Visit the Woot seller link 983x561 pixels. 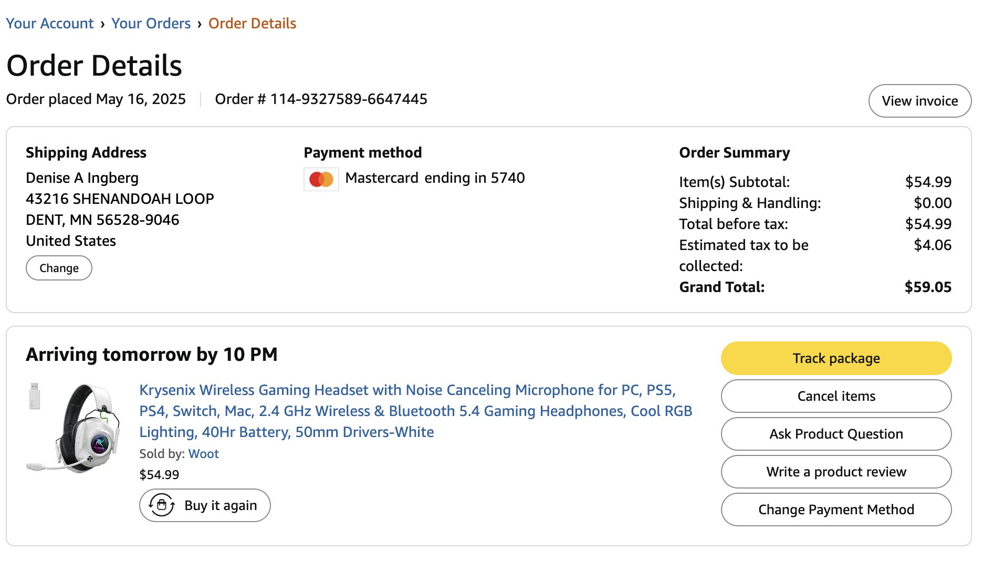pyautogui.click(x=204, y=454)
